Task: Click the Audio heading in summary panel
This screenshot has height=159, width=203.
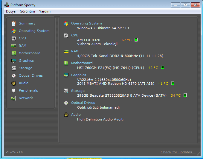Action: tap(76, 115)
